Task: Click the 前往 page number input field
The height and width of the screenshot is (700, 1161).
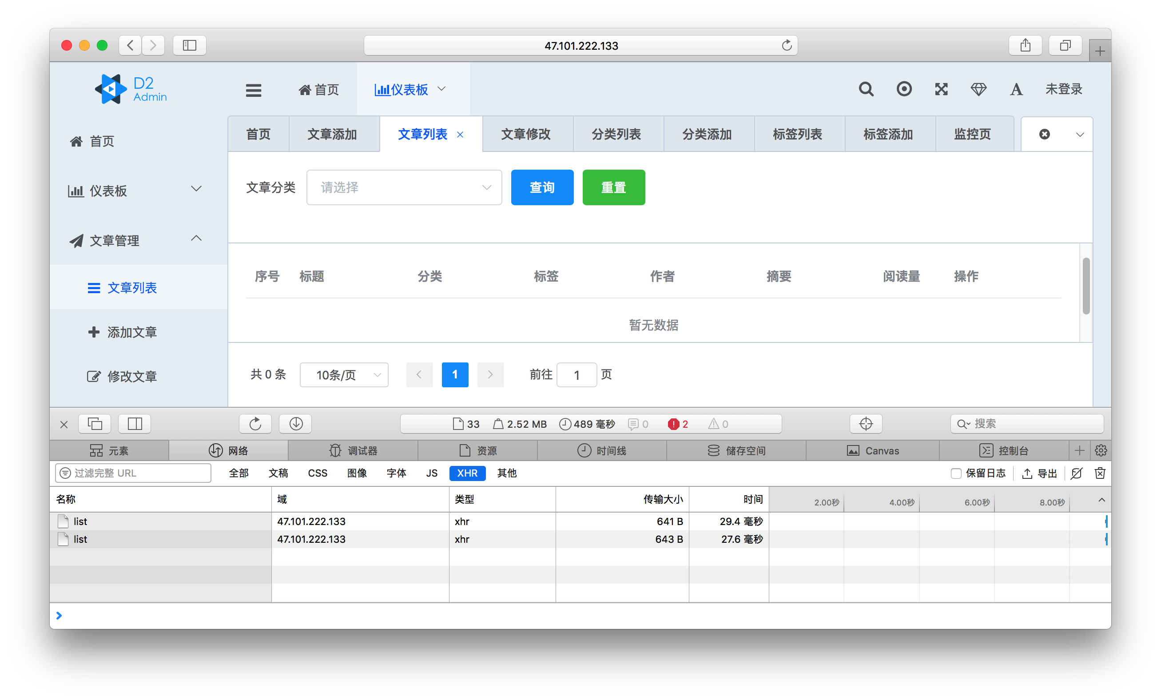Action: tap(576, 375)
